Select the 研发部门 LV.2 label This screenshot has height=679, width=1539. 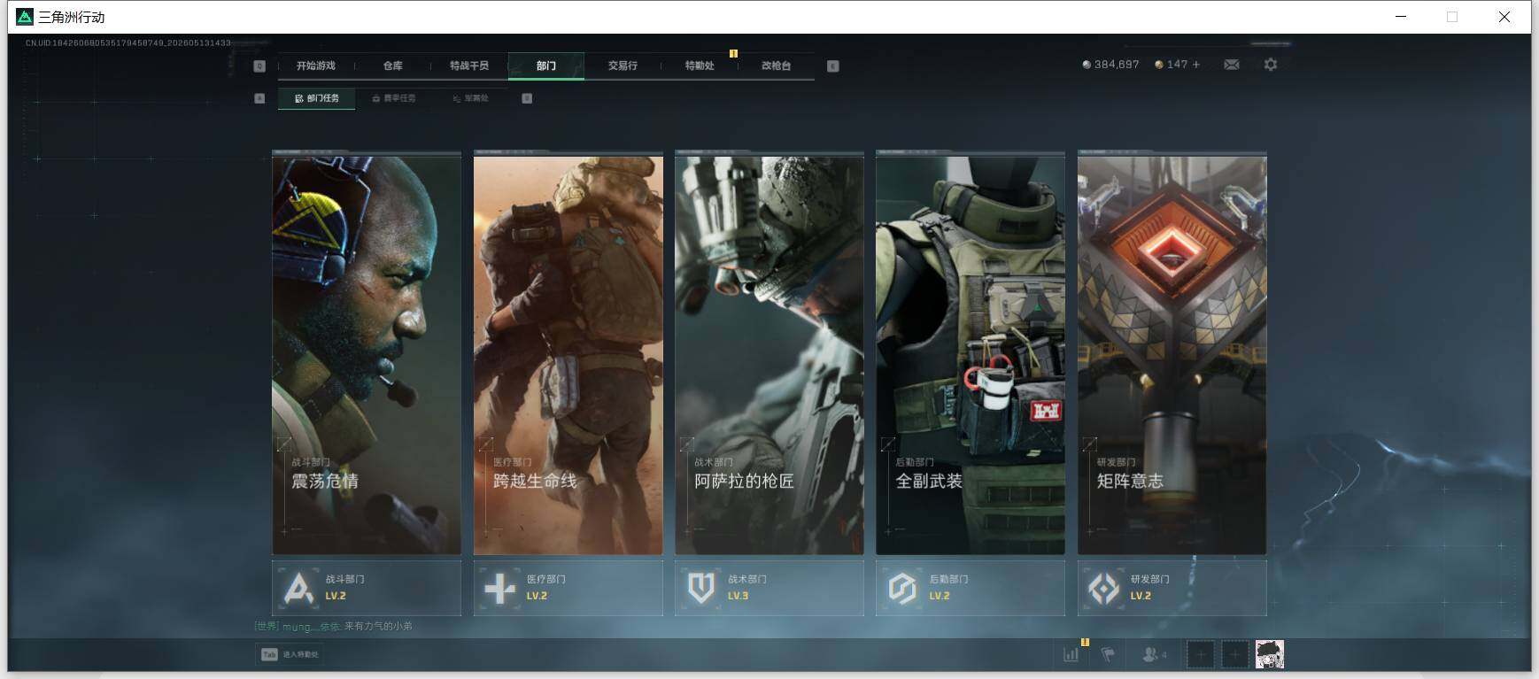(1149, 588)
